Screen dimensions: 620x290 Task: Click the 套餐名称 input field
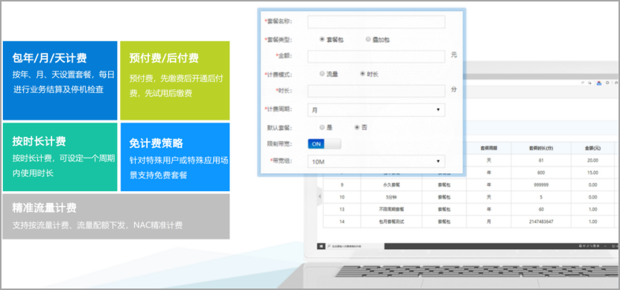click(x=376, y=22)
